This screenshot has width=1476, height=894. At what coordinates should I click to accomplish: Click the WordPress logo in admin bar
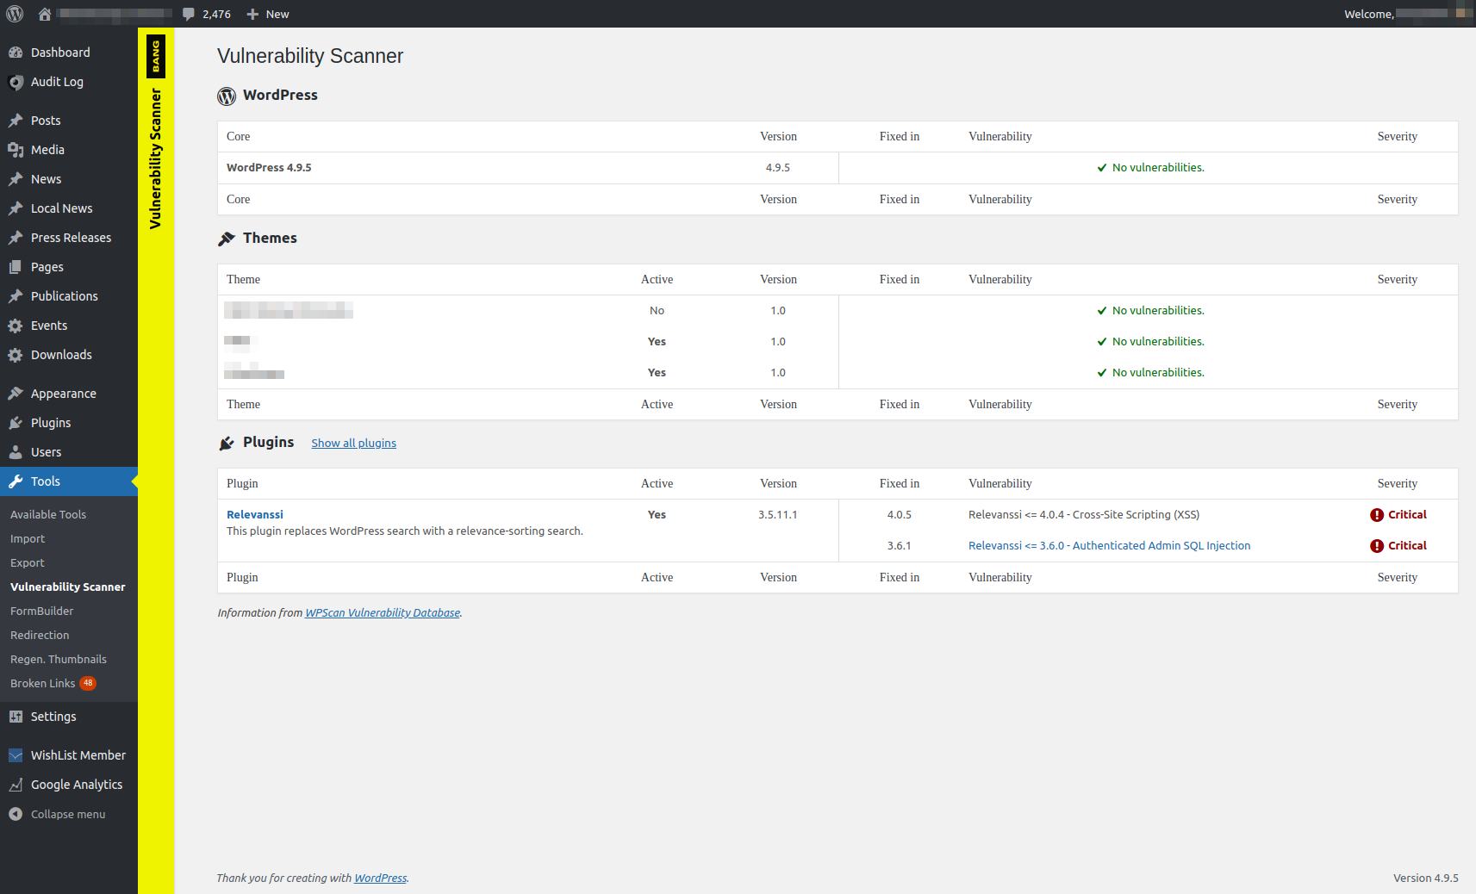15,14
